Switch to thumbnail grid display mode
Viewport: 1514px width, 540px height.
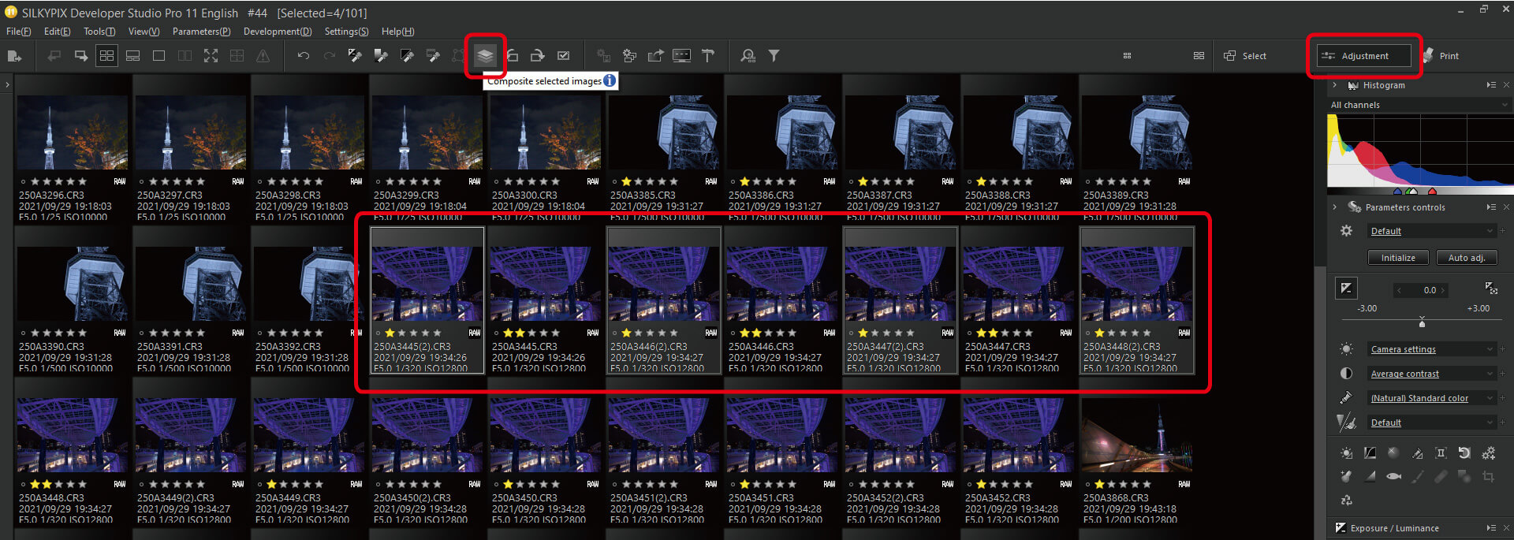pyautogui.click(x=106, y=55)
